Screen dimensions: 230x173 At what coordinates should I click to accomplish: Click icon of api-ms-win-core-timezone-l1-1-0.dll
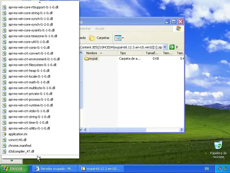pos(4,36)
